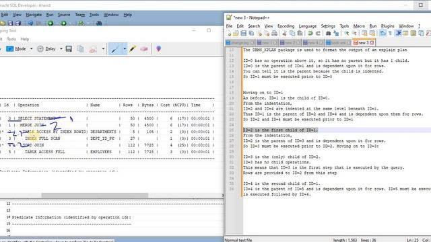Switch to the 'new 1' tab in Notepad++
This screenshot has width=431, height=242.
(x=267, y=43)
